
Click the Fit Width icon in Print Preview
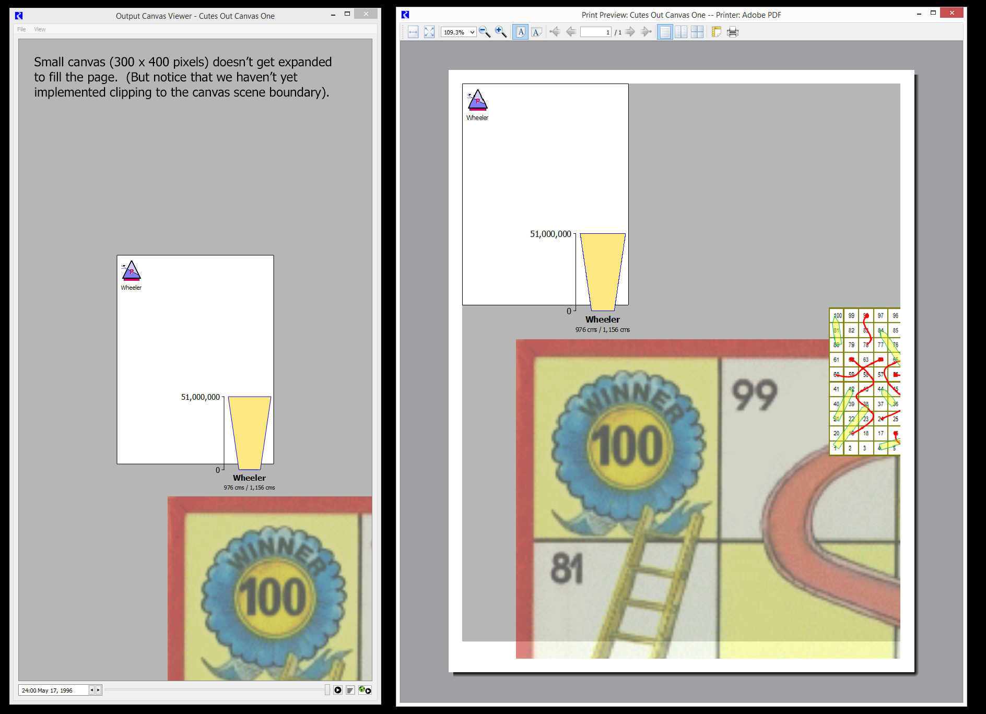pyautogui.click(x=413, y=32)
